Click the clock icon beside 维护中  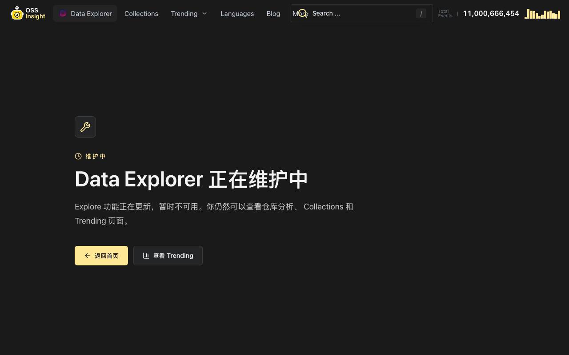[78, 156]
